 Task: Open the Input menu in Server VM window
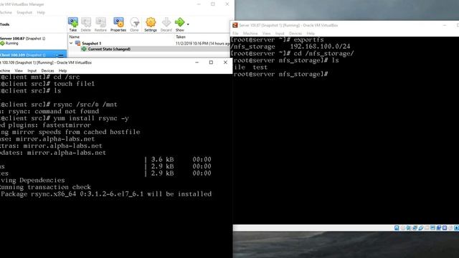point(280,34)
